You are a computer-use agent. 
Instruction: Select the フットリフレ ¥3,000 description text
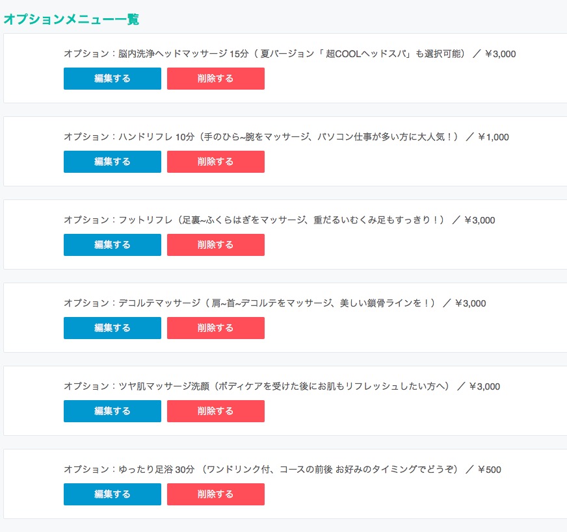tap(279, 220)
